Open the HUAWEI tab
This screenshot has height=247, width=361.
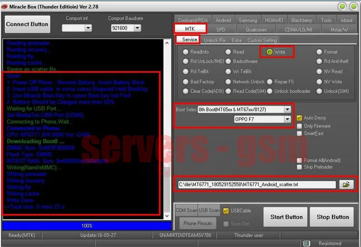274,20
